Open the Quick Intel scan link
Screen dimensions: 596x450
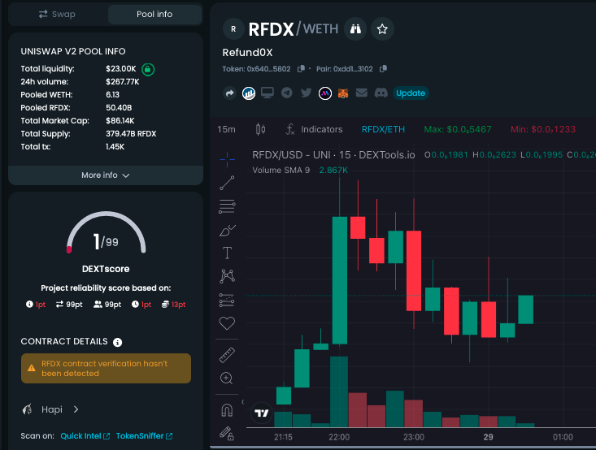85,436
